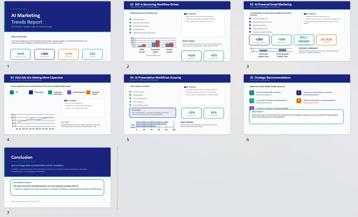Click the 'Trends Report' subtitle on slide 1
The width and height of the screenshot is (358, 217).
27,22
